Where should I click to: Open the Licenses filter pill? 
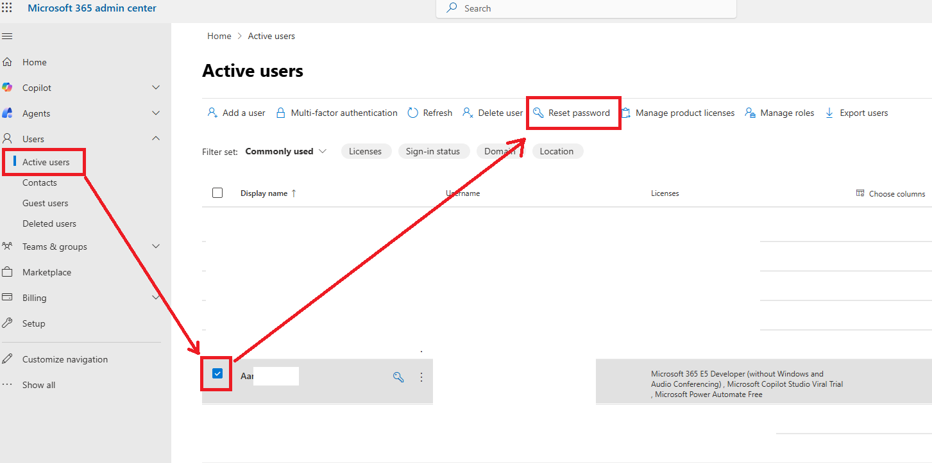(366, 151)
